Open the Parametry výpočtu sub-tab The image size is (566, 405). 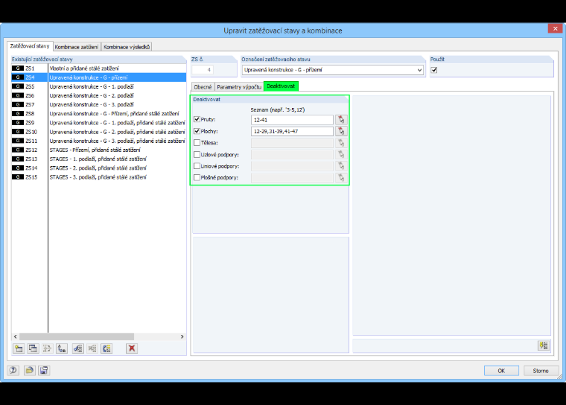click(239, 87)
